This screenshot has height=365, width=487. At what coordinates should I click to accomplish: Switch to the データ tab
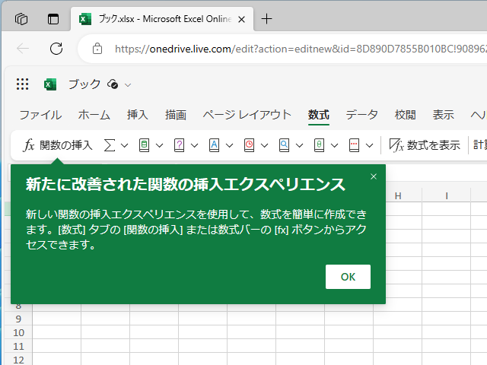362,115
